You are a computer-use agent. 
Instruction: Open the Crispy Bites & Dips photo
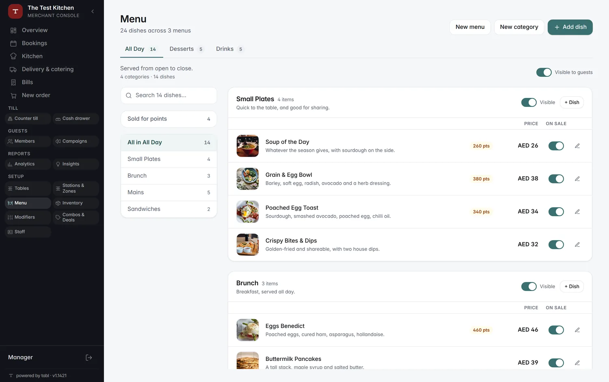pos(248,245)
